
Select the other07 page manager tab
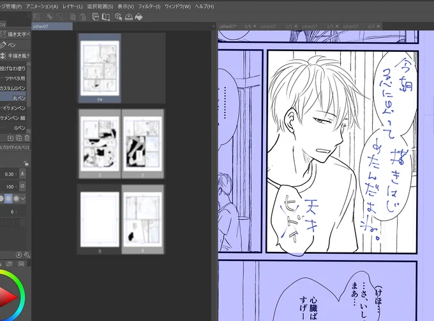tap(52, 26)
